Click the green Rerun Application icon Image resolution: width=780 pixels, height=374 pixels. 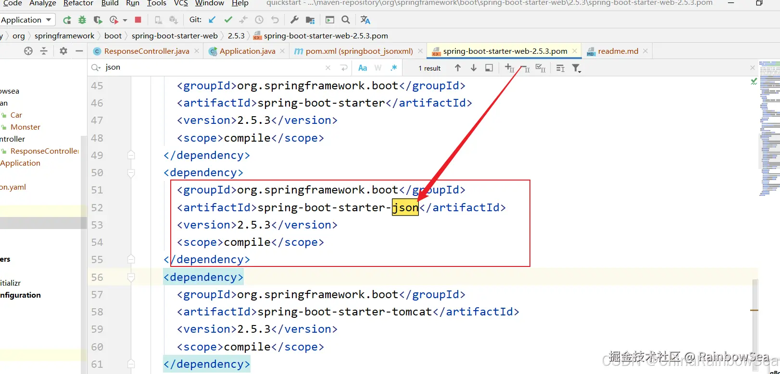pyautogui.click(x=67, y=20)
